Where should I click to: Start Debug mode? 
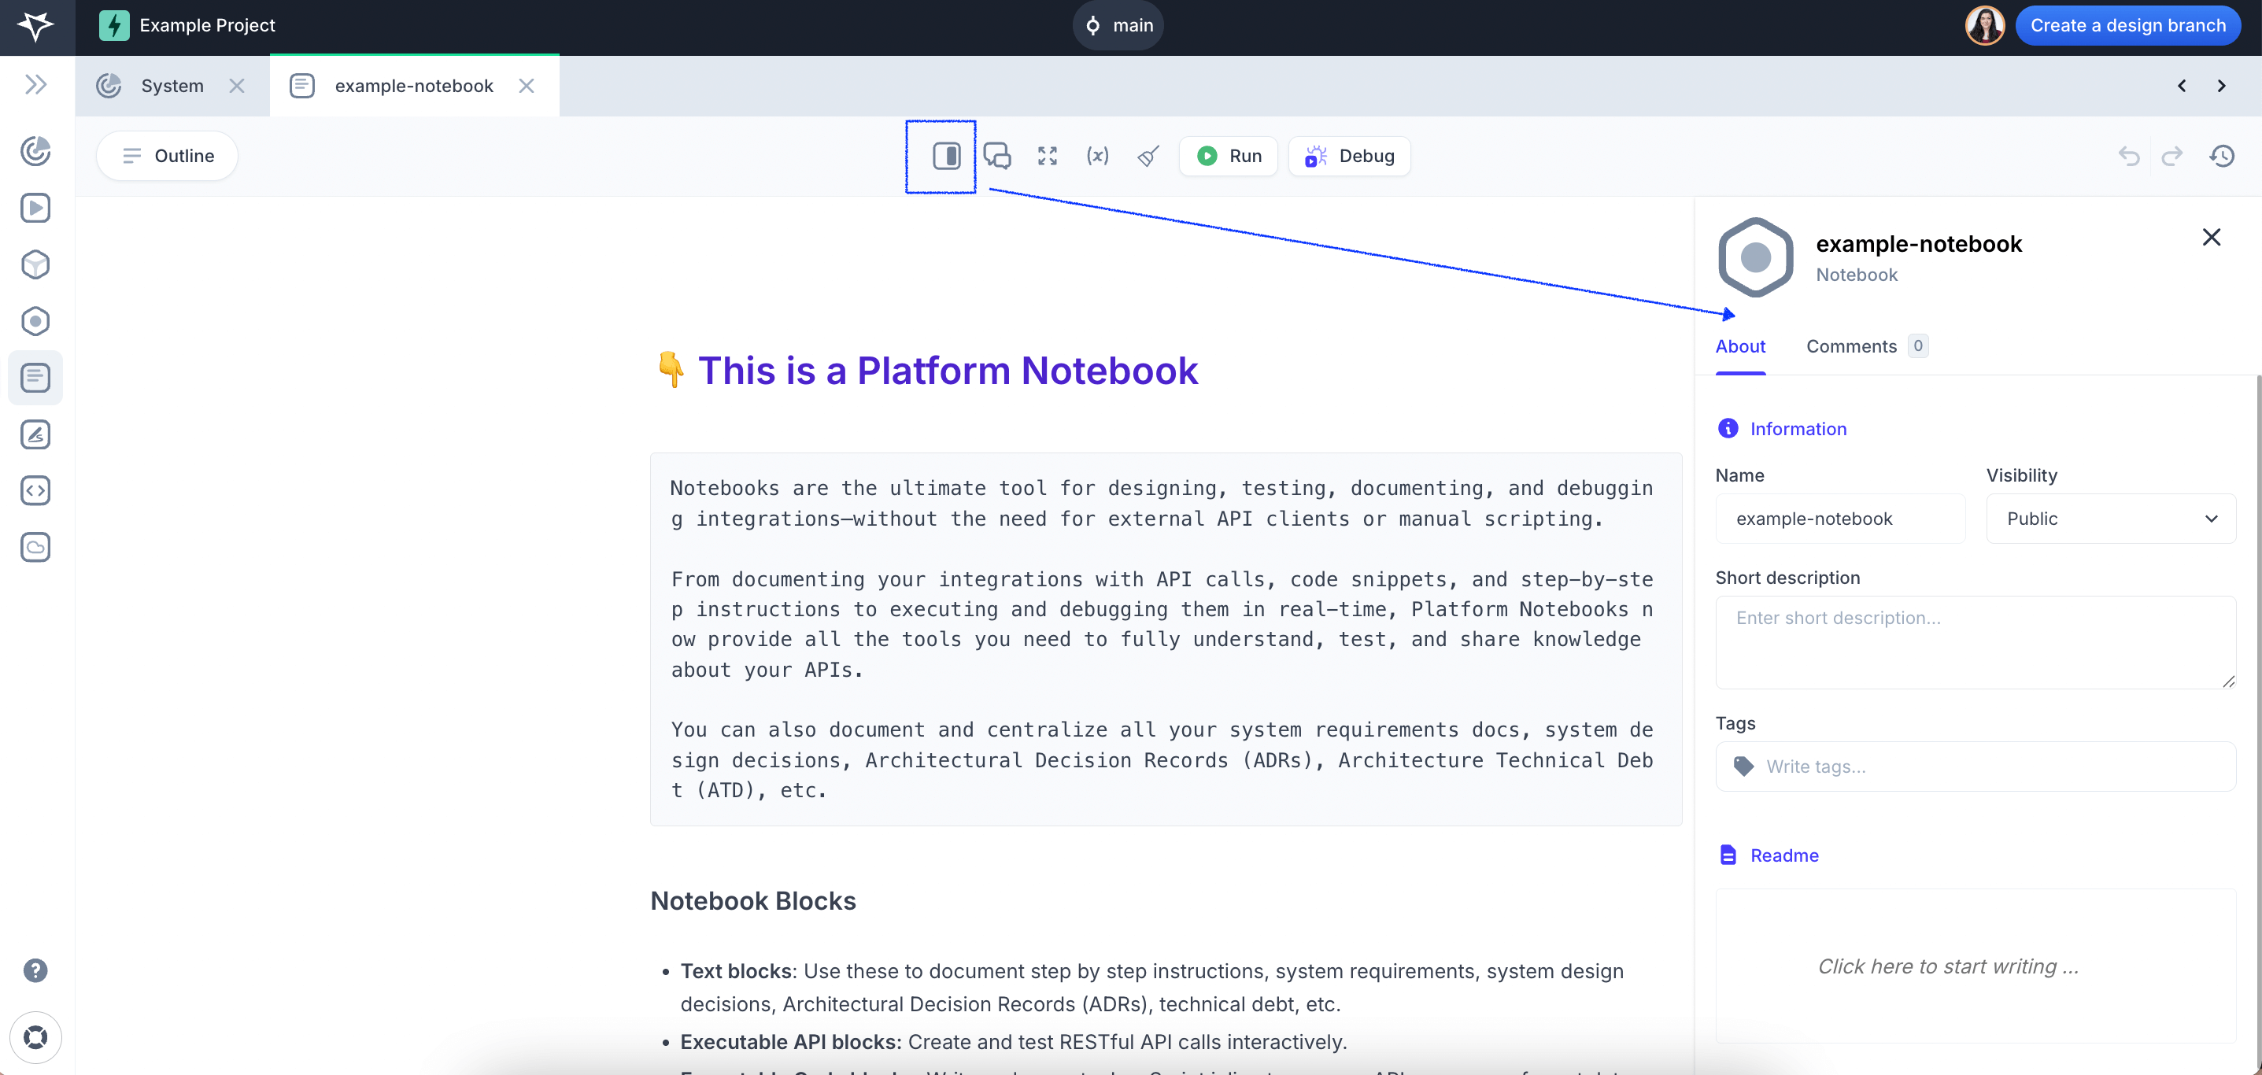pyautogui.click(x=1350, y=157)
